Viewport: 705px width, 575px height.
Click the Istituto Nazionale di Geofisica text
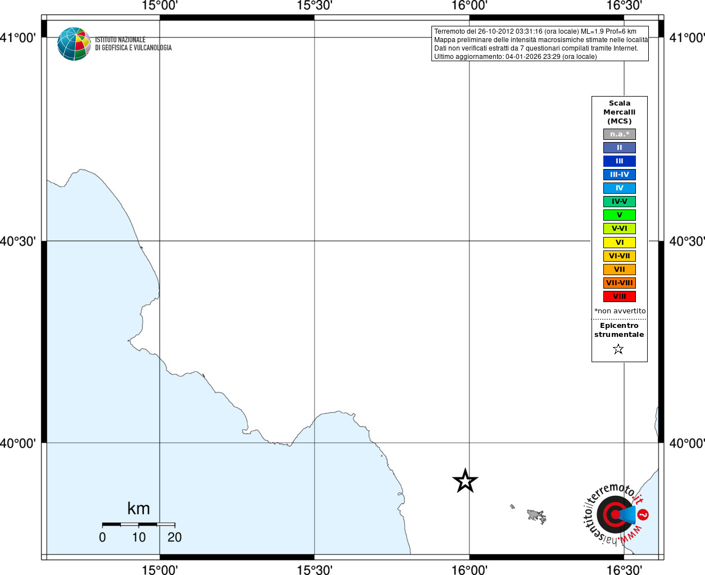tap(133, 44)
